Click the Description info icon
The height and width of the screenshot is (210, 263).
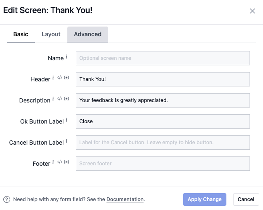53,100
